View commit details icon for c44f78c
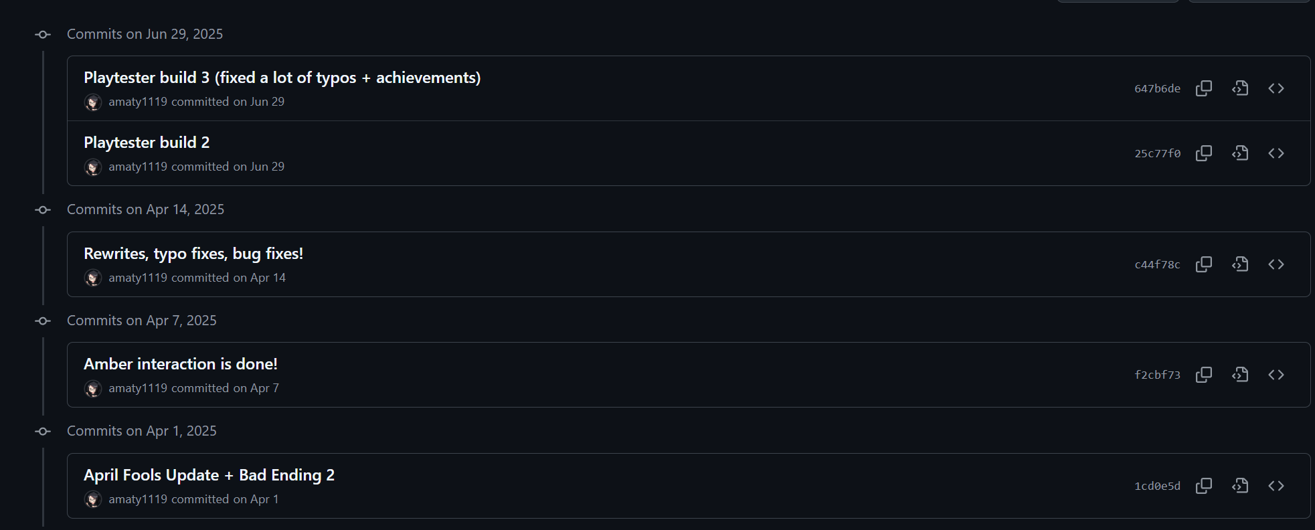 tap(1240, 264)
